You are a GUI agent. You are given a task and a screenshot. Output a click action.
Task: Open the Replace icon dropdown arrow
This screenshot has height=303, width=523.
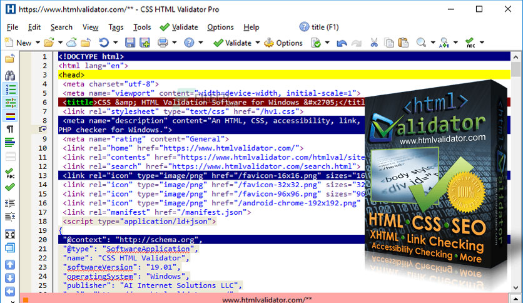click(455, 43)
